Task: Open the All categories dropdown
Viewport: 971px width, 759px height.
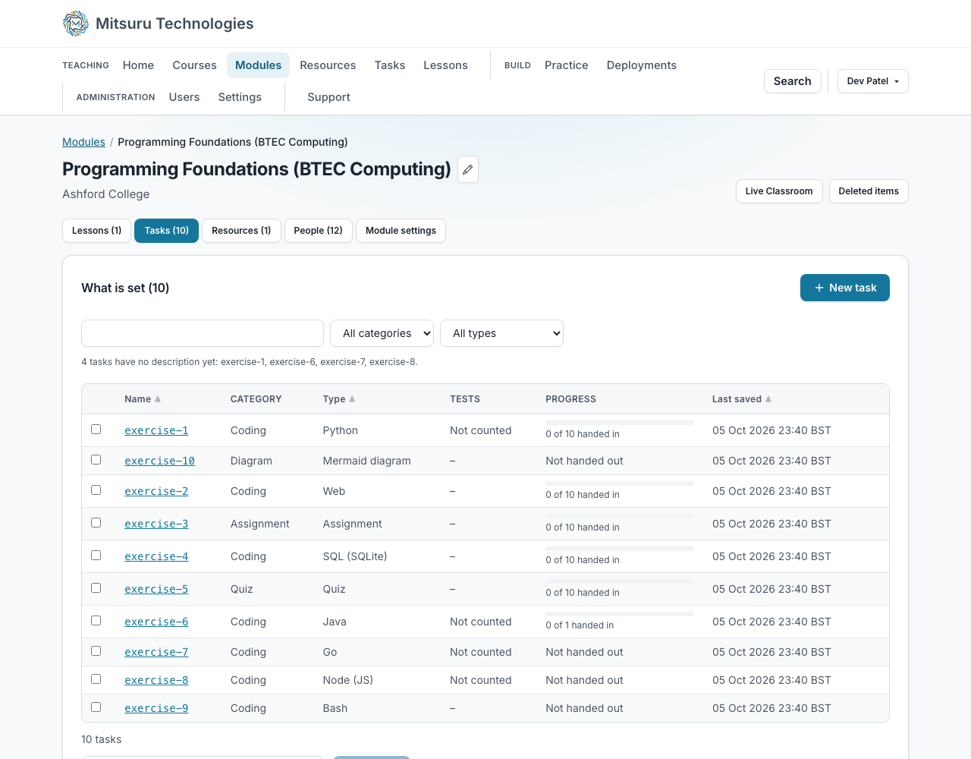Action: click(382, 333)
